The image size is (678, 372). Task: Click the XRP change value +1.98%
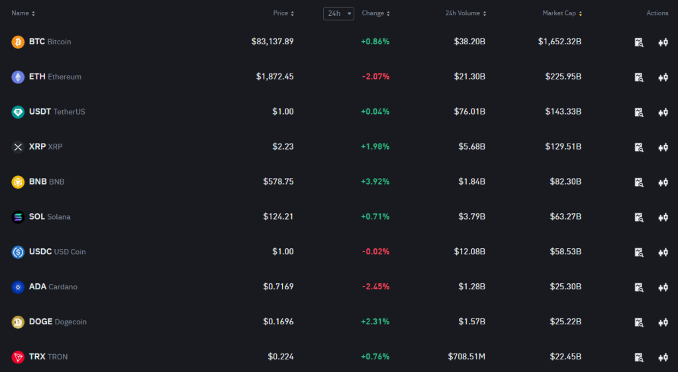pyautogui.click(x=375, y=147)
